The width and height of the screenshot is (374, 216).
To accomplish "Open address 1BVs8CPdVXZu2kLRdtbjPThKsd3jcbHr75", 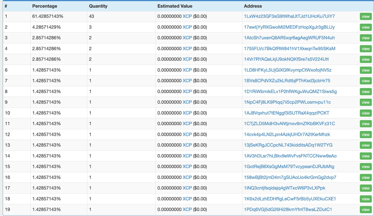I will click(x=287, y=81).
